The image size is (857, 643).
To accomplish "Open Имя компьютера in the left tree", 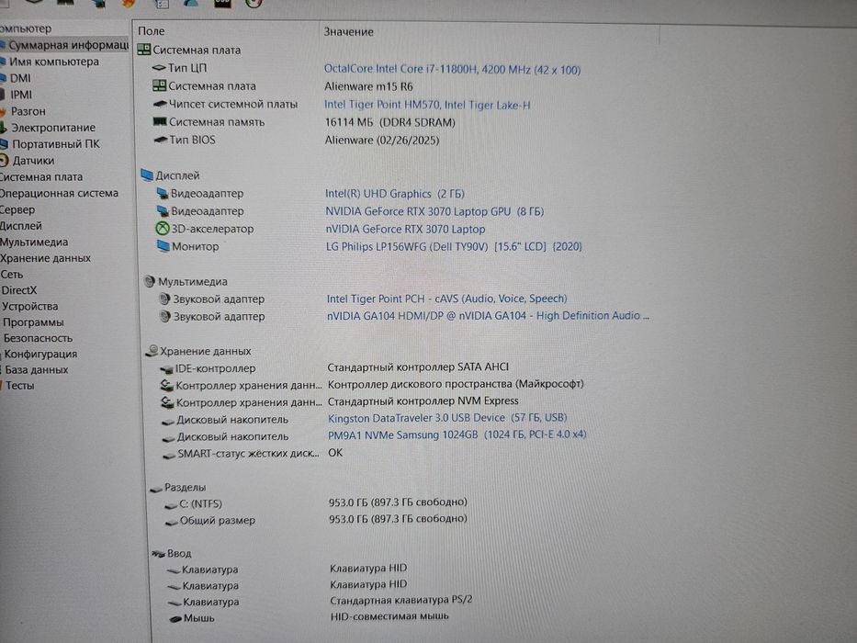I will point(54,62).
